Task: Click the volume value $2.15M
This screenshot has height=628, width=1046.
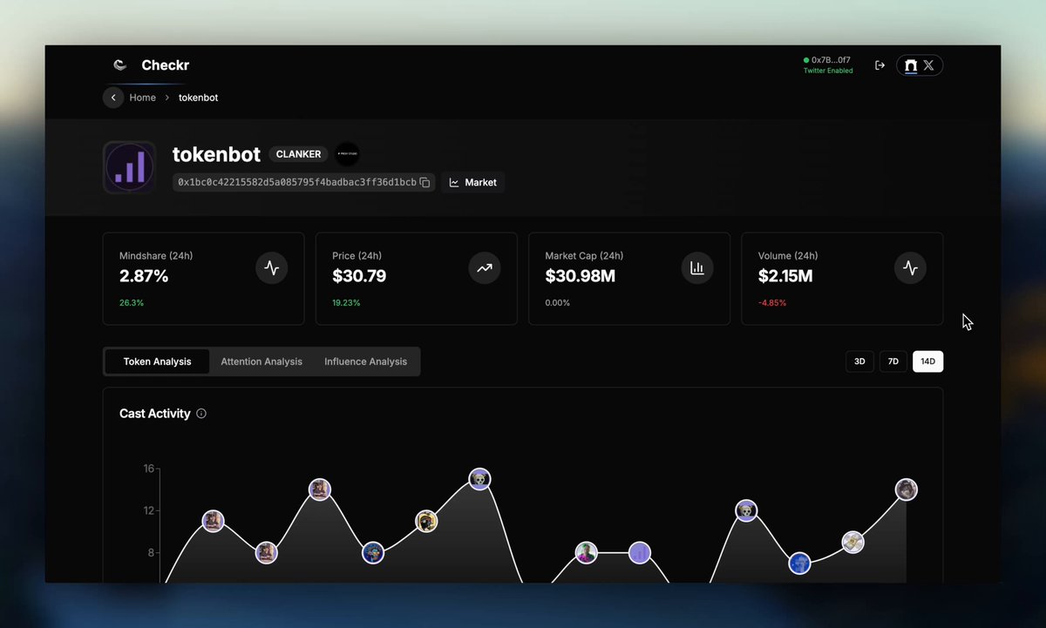Action: 785,276
